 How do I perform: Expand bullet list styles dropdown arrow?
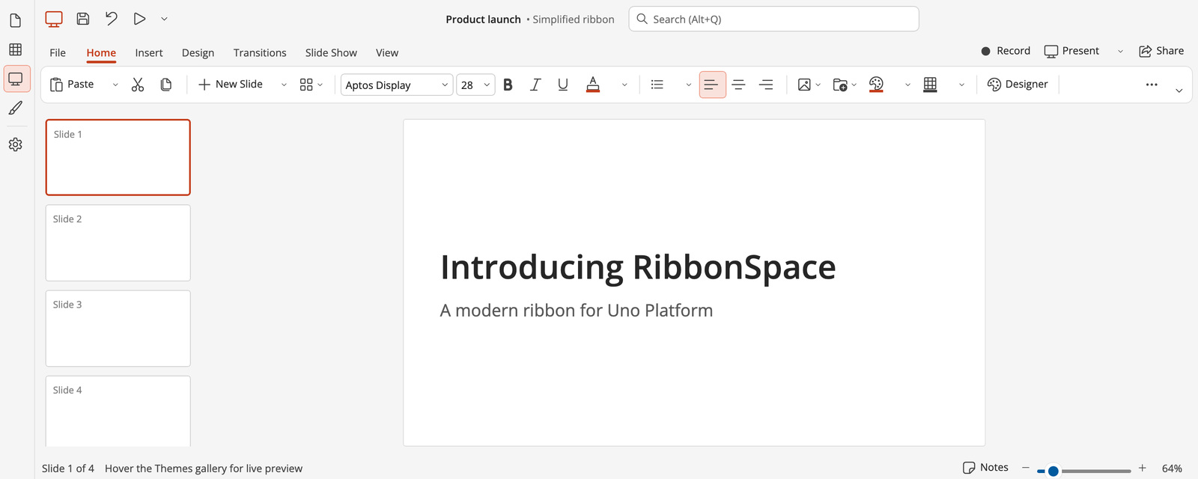[689, 85]
